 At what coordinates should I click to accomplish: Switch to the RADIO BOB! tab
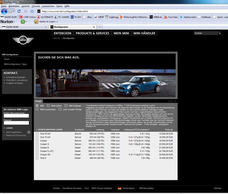(x=23, y=27)
